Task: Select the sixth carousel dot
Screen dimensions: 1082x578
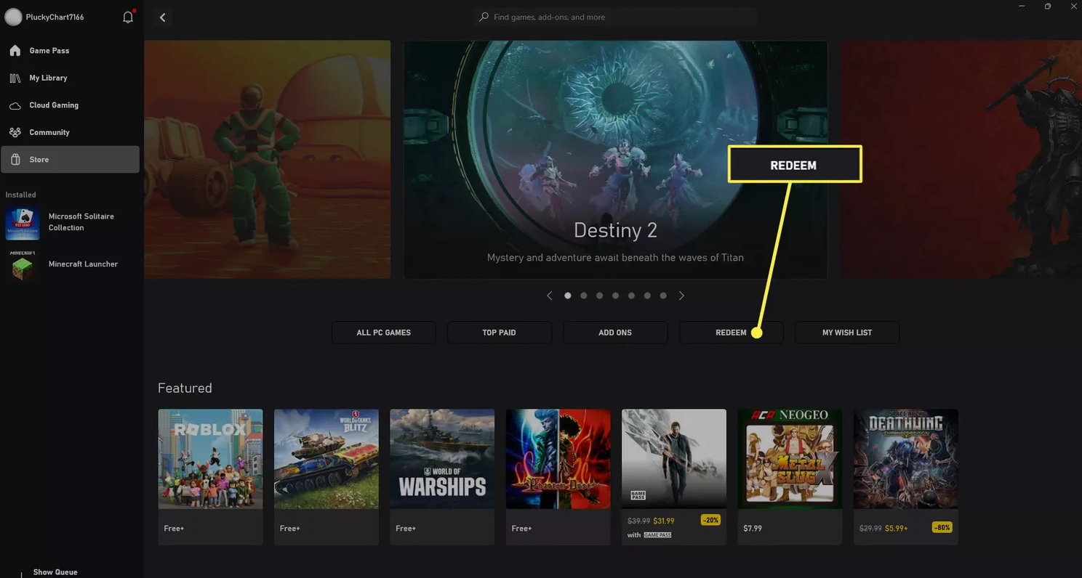Action: 647,296
